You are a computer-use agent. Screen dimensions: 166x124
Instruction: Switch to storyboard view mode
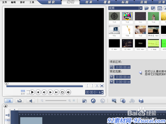click(x=9, y=101)
